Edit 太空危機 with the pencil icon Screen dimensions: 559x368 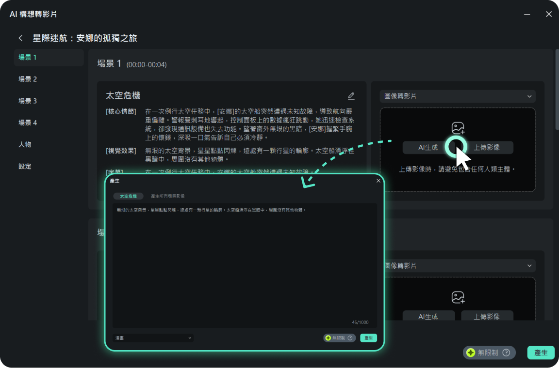click(351, 96)
